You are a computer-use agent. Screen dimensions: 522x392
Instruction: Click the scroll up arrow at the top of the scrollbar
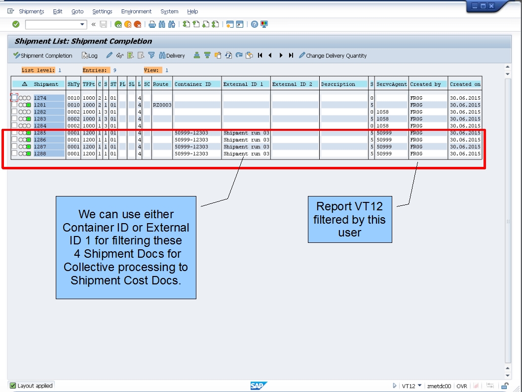(x=508, y=67)
